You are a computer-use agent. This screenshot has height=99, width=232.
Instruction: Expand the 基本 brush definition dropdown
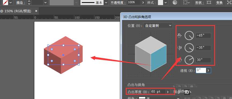coord(106,3)
